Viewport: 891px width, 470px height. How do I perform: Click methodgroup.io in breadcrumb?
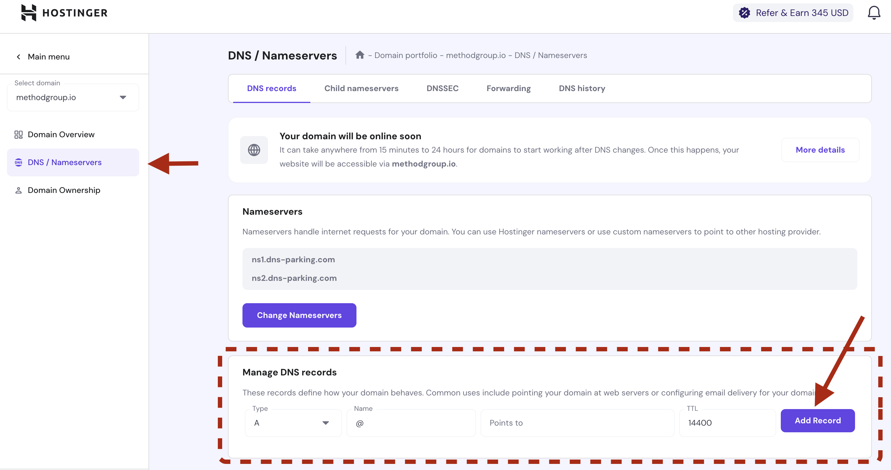476,55
